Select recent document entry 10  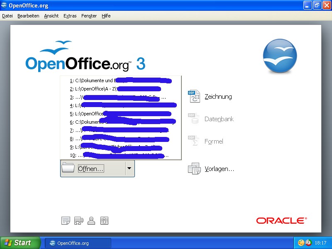121,155
